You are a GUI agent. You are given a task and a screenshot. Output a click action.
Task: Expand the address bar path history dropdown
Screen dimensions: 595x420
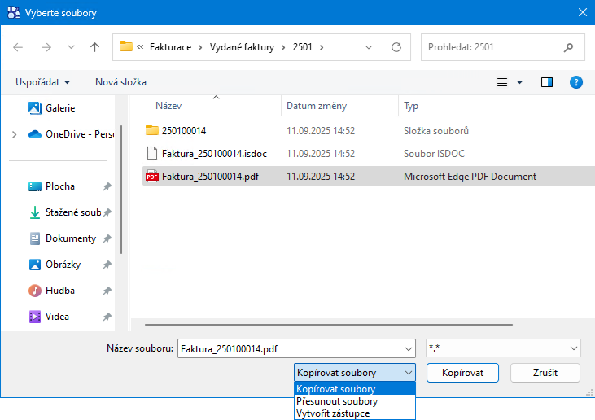pyautogui.click(x=371, y=47)
